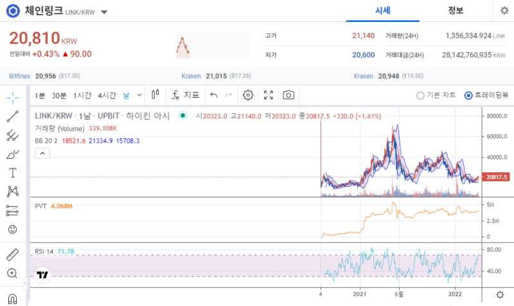Switch to the 정보 tab
Viewport: 514px width, 306px height.
pos(456,11)
